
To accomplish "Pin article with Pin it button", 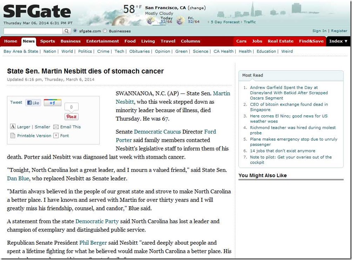I will click(x=72, y=117).
